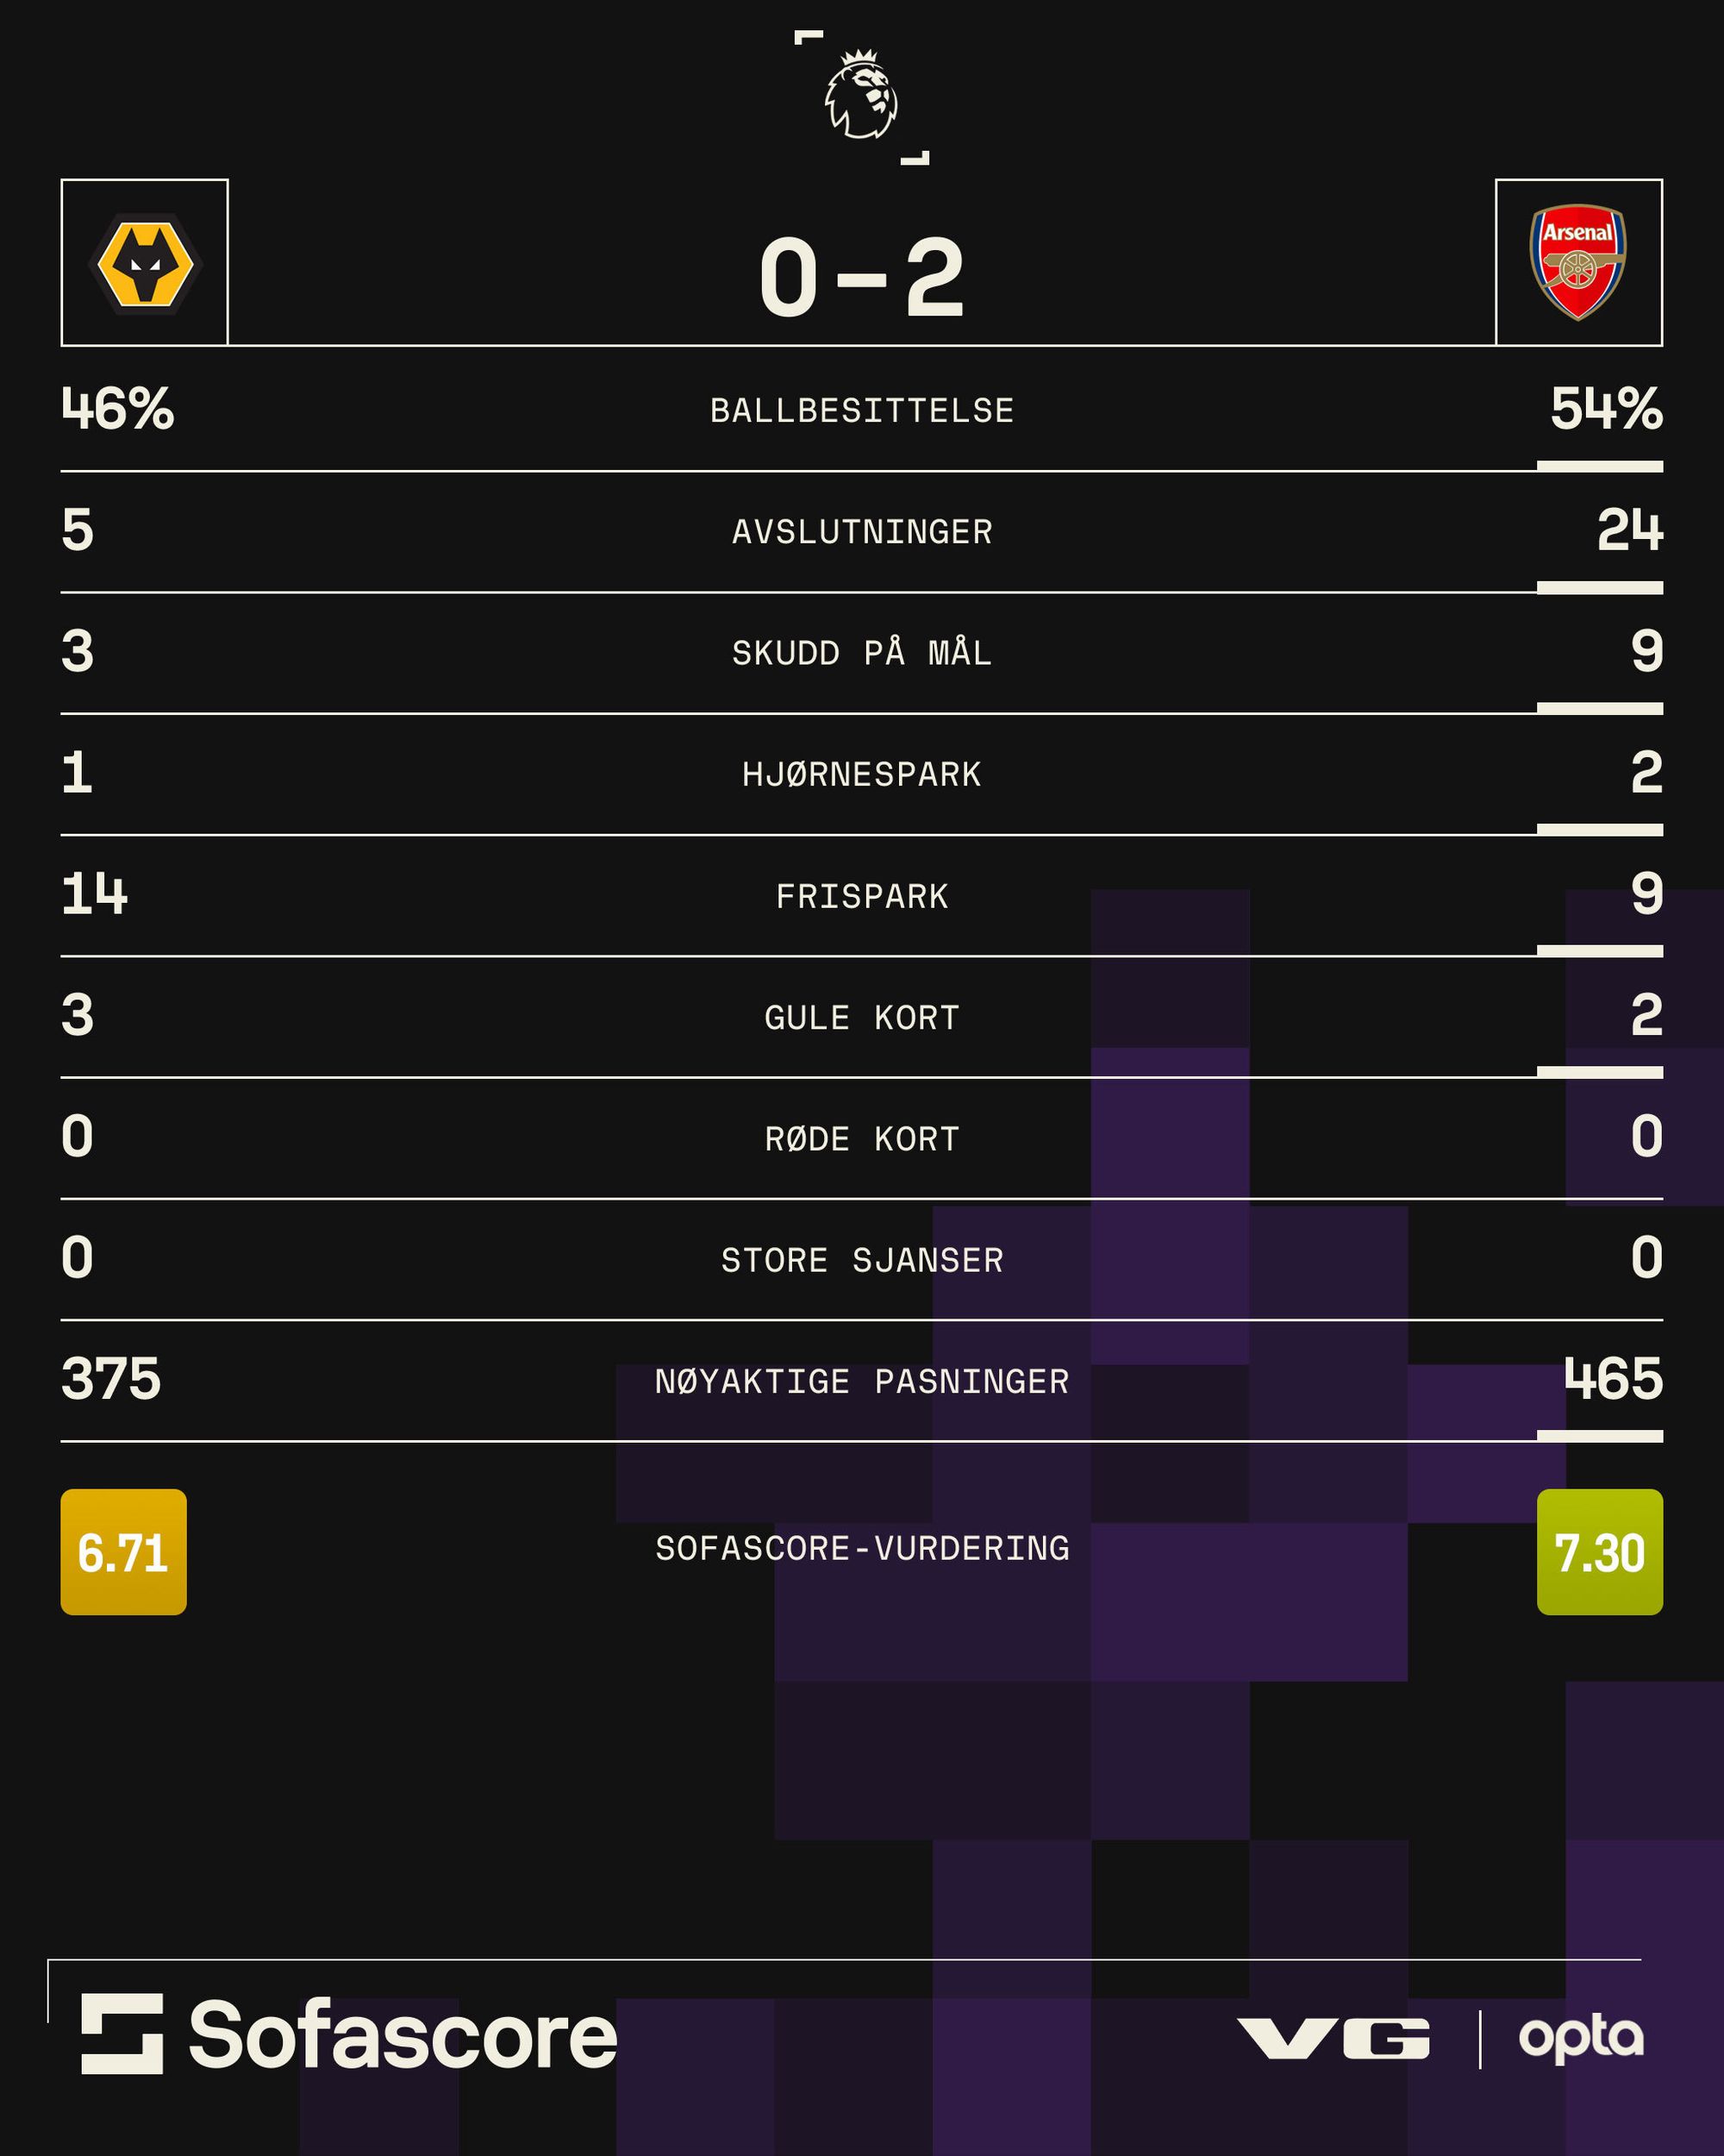Viewport: 1724px width, 2156px height.
Task: Click the Skudd på mål label
Action: point(861,653)
